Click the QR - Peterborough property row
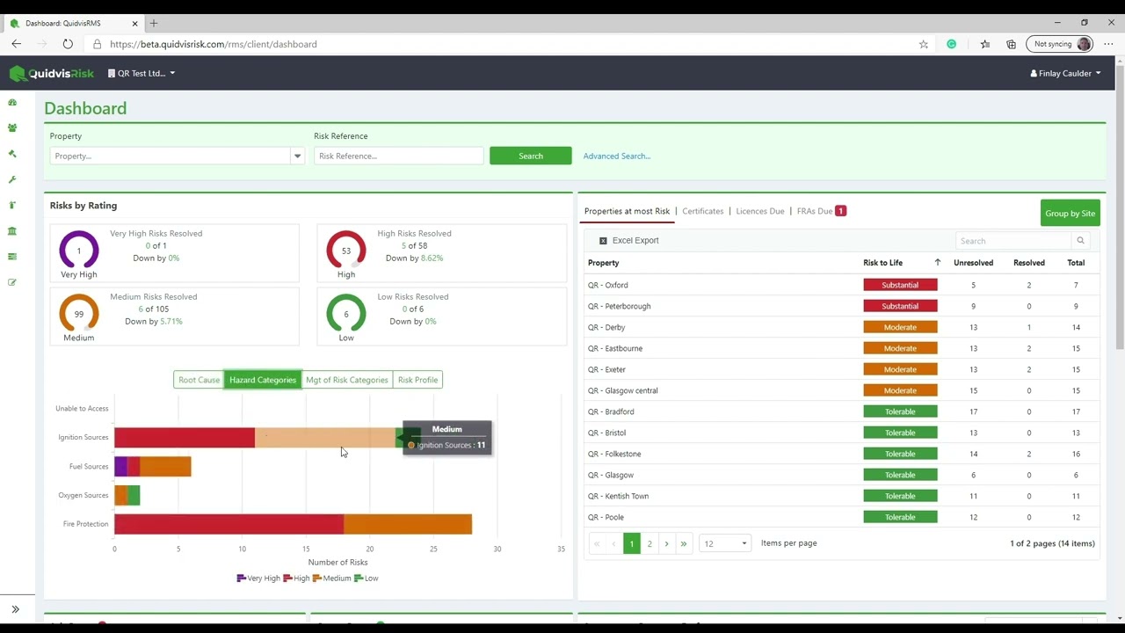The width and height of the screenshot is (1125, 633). [843, 306]
